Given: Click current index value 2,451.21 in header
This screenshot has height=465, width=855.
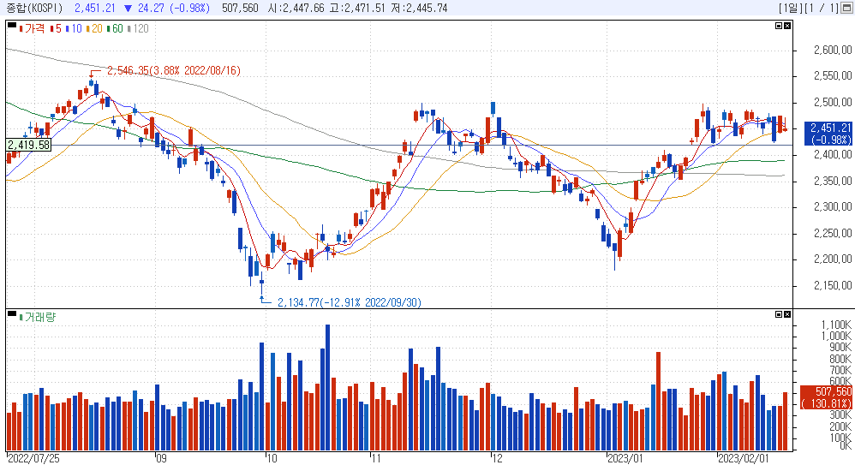Looking at the screenshot, I should pos(95,9).
